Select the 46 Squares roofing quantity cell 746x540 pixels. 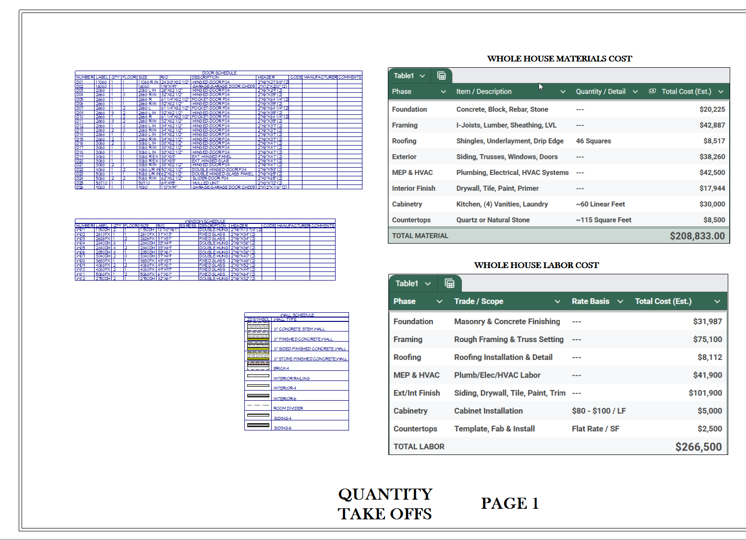(593, 141)
